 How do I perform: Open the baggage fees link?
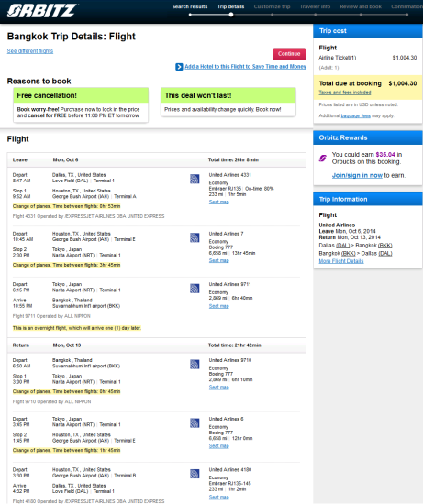pos(355,115)
